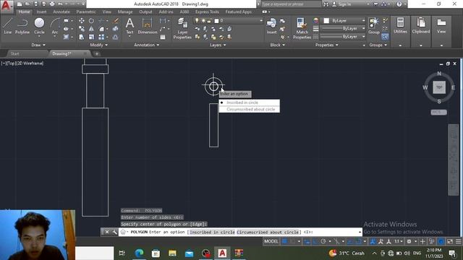Toggle the MODEL space button
The height and width of the screenshot is (260, 463).
(x=271, y=241)
